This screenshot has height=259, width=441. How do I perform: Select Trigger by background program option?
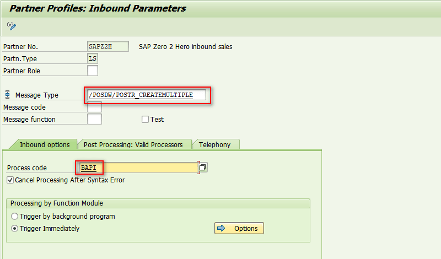click(15, 216)
